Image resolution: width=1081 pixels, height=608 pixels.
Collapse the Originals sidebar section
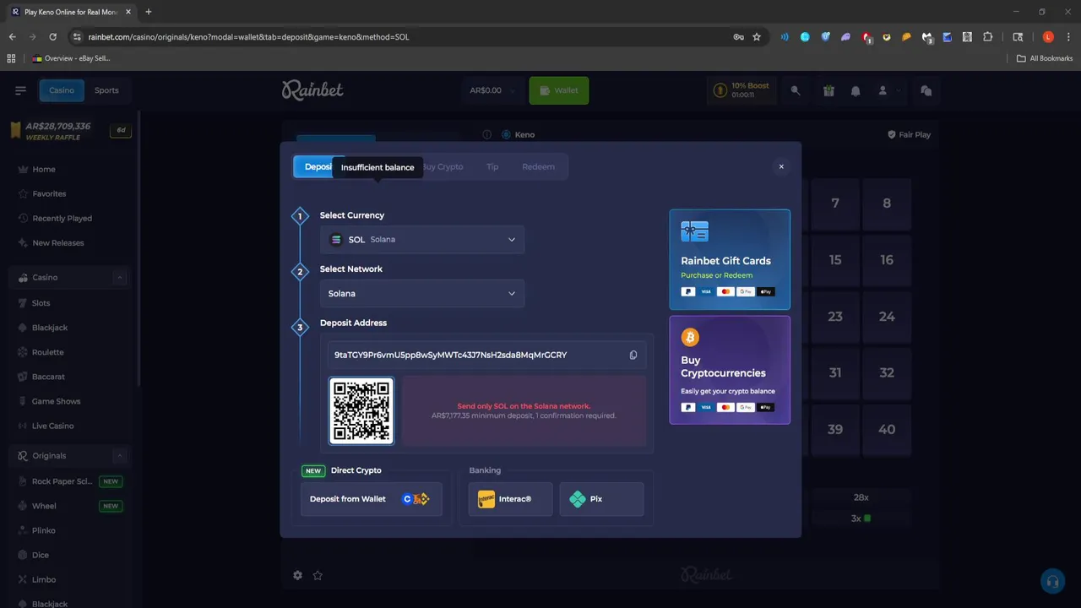[x=120, y=456]
